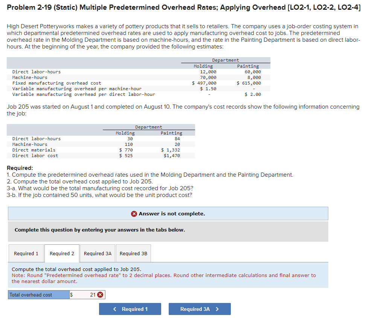Select the active Required 2 tab
The height and width of the screenshot is (318, 369).
click(61, 253)
